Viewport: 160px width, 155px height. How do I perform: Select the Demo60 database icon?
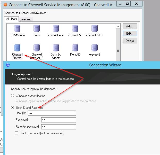point(75,48)
